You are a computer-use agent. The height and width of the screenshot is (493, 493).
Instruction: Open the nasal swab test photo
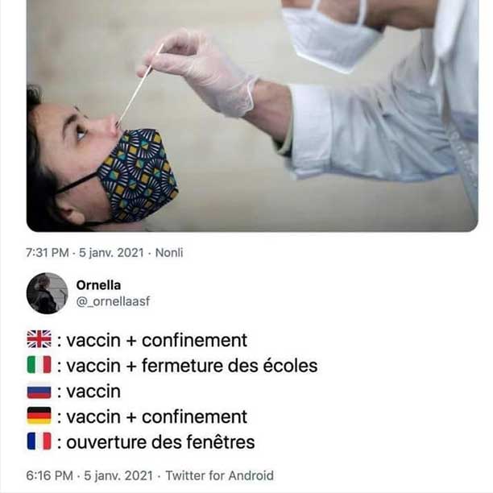coord(252,116)
